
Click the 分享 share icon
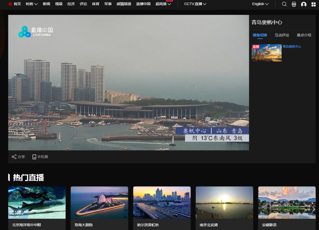(14, 157)
